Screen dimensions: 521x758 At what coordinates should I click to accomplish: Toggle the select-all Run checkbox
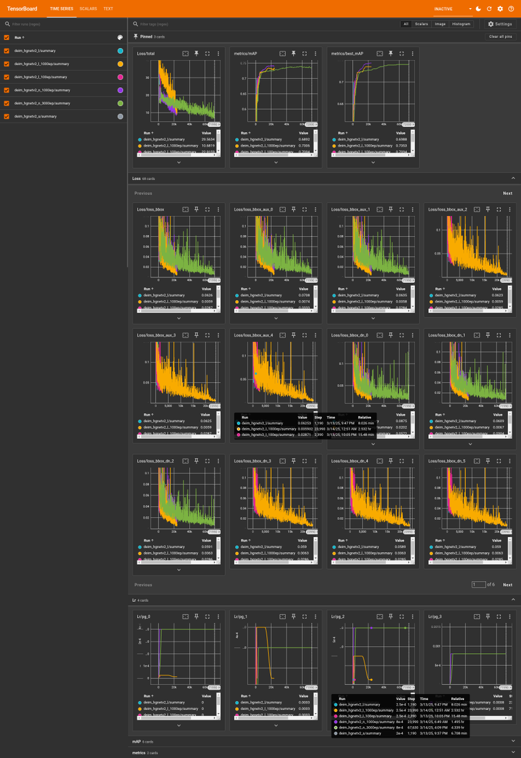[7, 37]
